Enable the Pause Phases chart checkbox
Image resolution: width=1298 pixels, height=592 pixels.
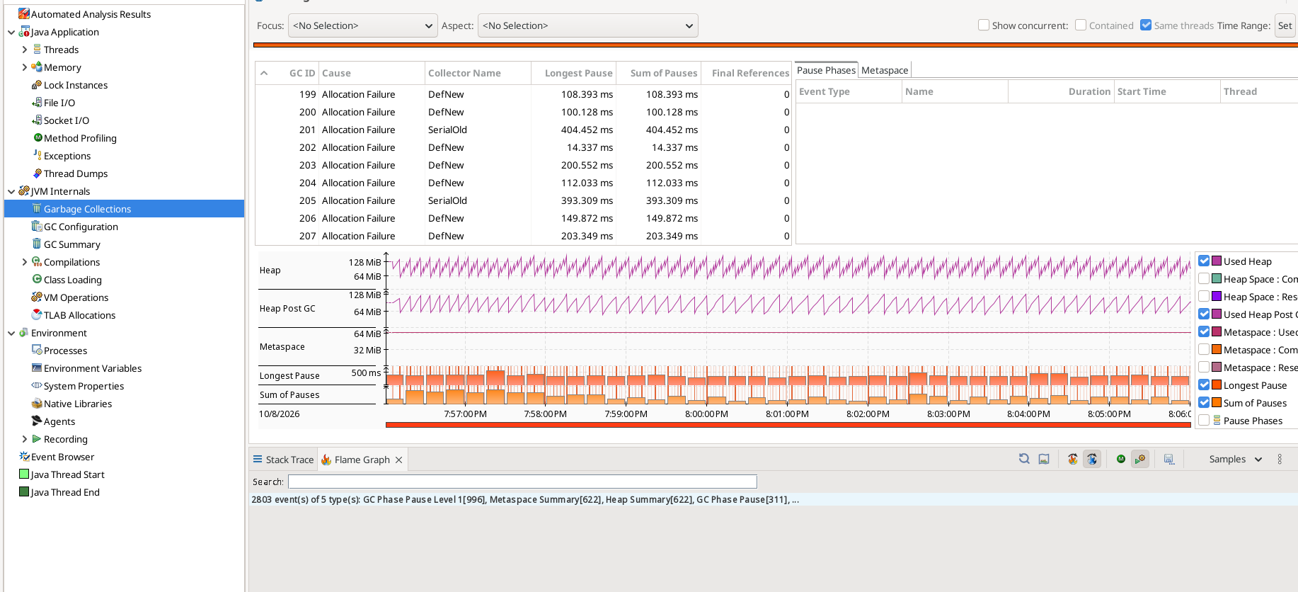pos(1204,420)
